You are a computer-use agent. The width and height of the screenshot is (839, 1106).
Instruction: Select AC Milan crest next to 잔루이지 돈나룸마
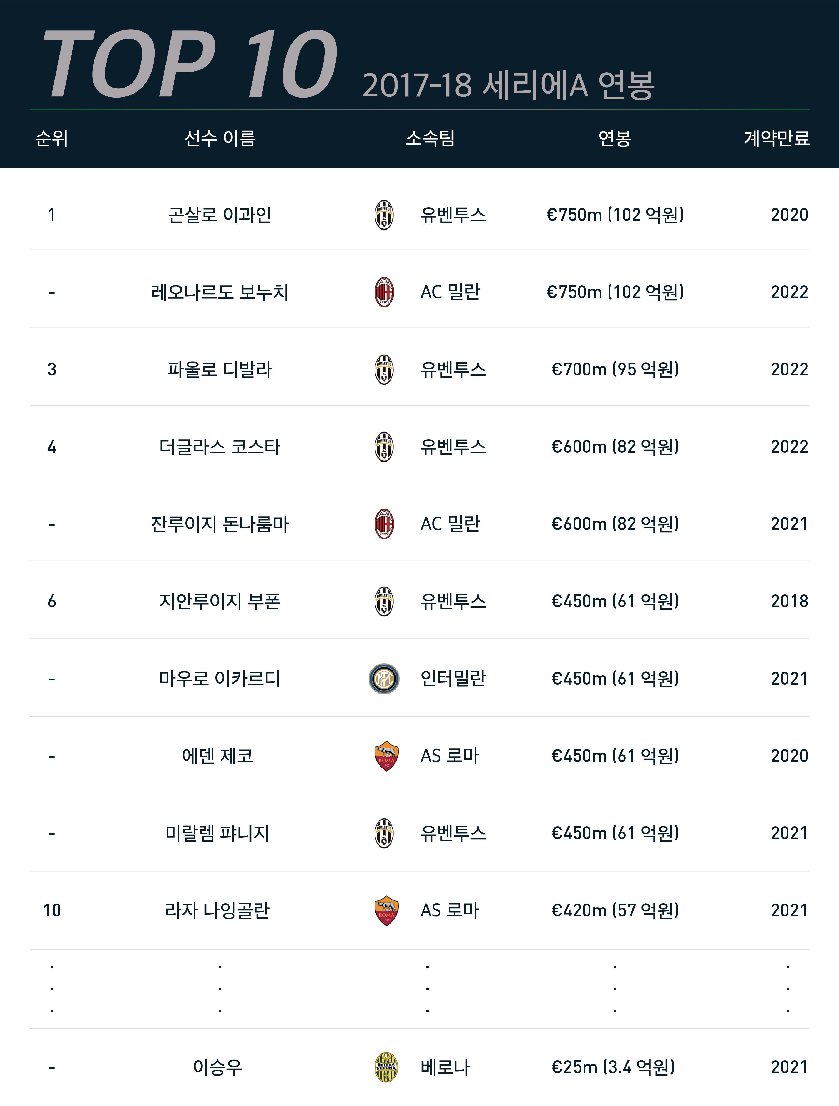384,524
